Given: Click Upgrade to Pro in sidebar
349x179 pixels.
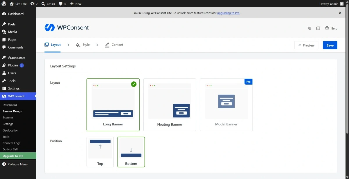Looking at the screenshot, I should pos(18,156).
